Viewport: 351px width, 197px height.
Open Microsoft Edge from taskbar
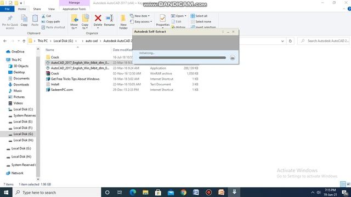pos(133,192)
